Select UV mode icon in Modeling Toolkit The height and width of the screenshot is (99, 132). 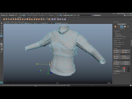point(128,27)
